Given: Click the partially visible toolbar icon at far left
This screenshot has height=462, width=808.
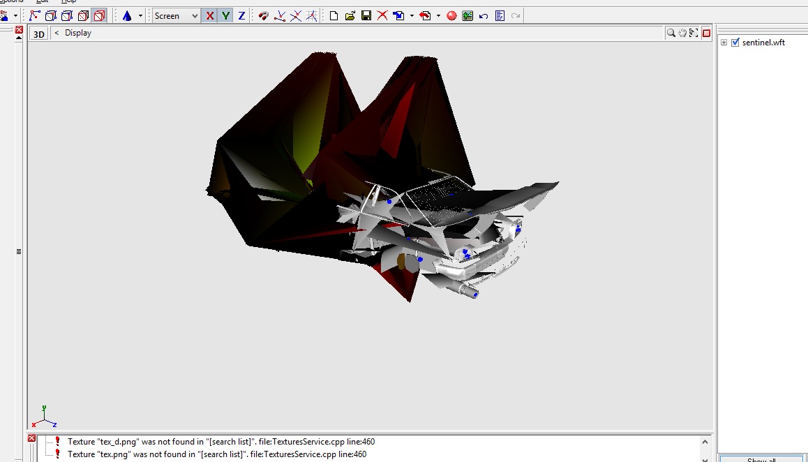Looking at the screenshot, I should 4,16.
